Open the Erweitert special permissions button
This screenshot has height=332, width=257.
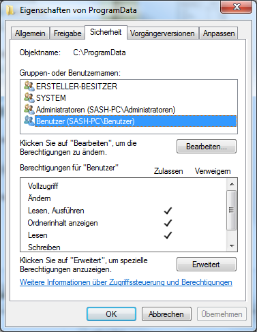point(207,265)
